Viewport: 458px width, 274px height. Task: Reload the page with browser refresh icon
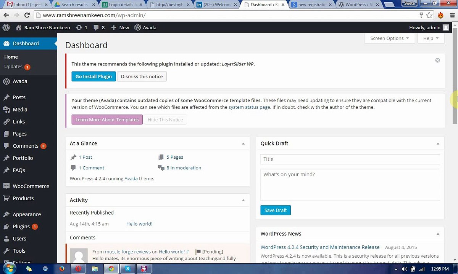[x=27, y=15]
